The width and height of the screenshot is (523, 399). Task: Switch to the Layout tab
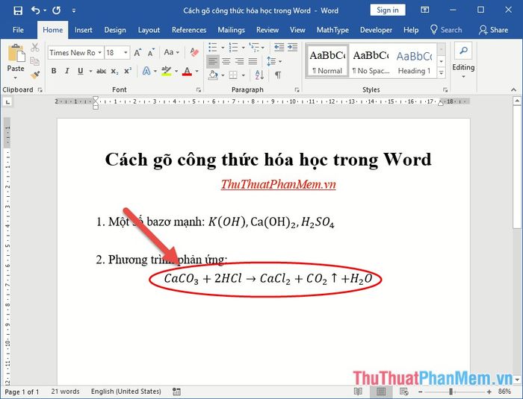(149, 30)
